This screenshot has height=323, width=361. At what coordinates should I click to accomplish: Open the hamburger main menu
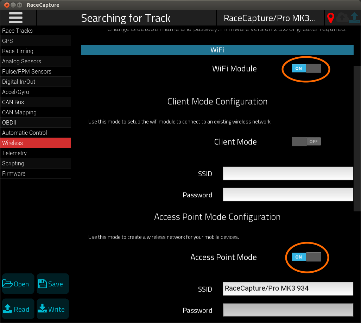pyautogui.click(x=15, y=18)
